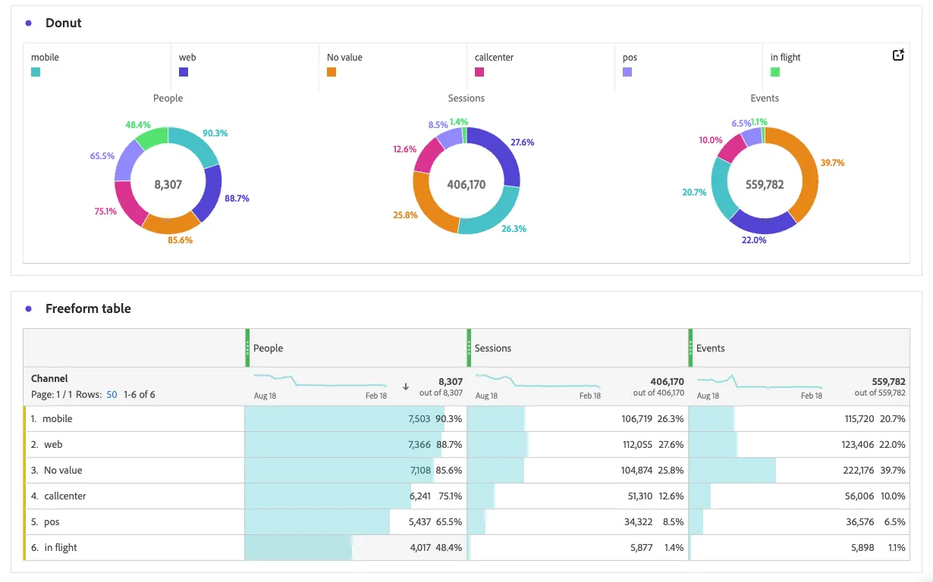933x582 pixels.
Task: Grab the green handle on the People column header
Action: (x=247, y=348)
